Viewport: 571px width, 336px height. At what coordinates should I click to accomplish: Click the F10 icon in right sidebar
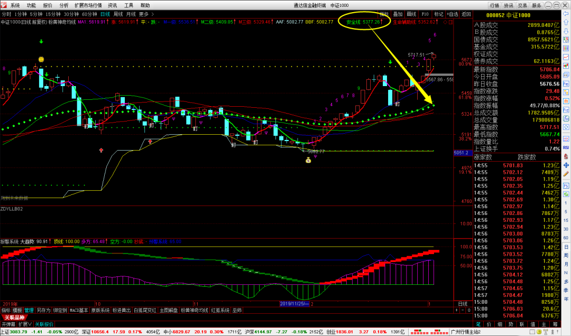tap(566, 83)
